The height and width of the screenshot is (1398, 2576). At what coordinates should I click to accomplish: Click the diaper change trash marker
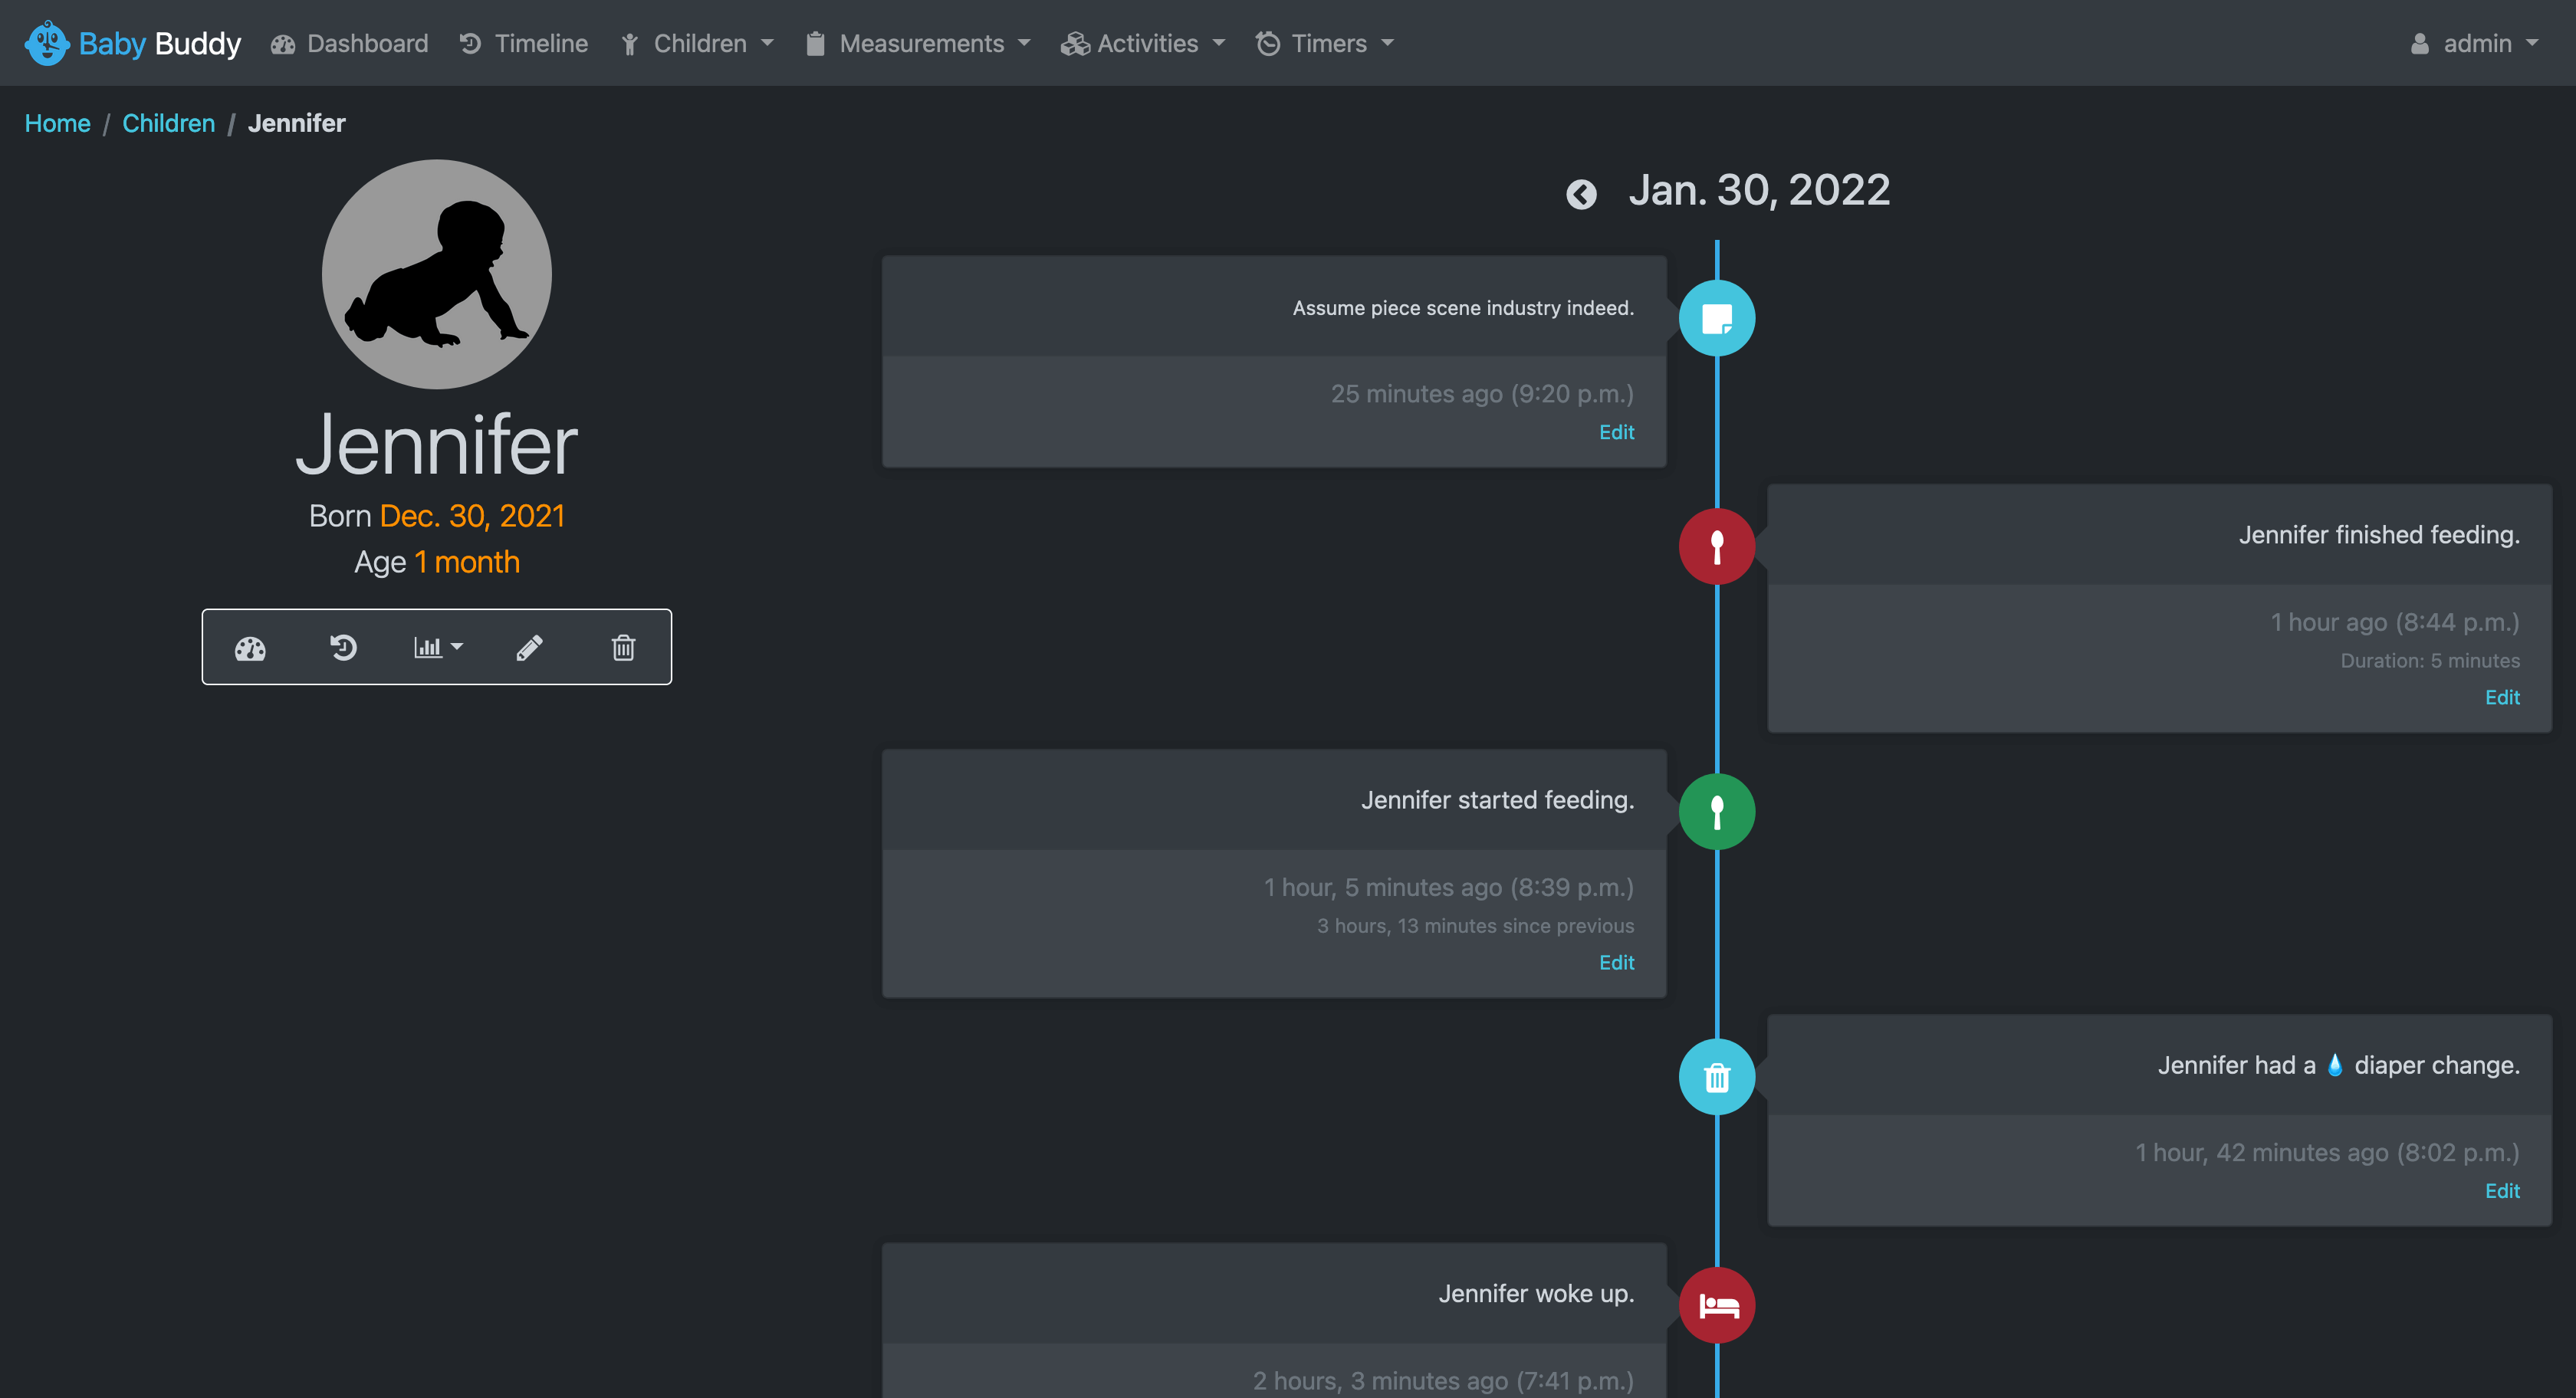(x=1716, y=1077)
